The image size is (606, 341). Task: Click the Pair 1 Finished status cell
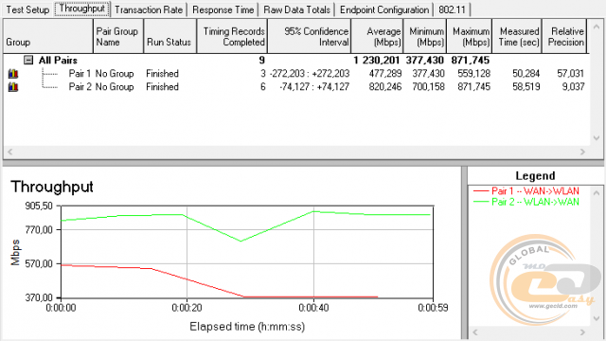click(x=162, y=74)
